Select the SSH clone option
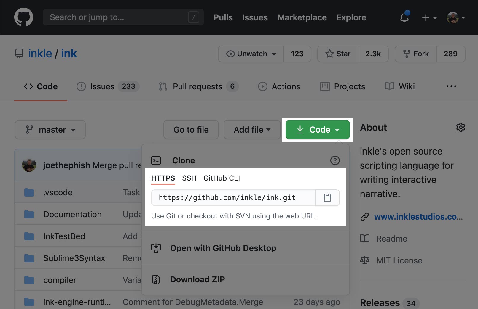This screenshot has width=478, height=309. 189,178
